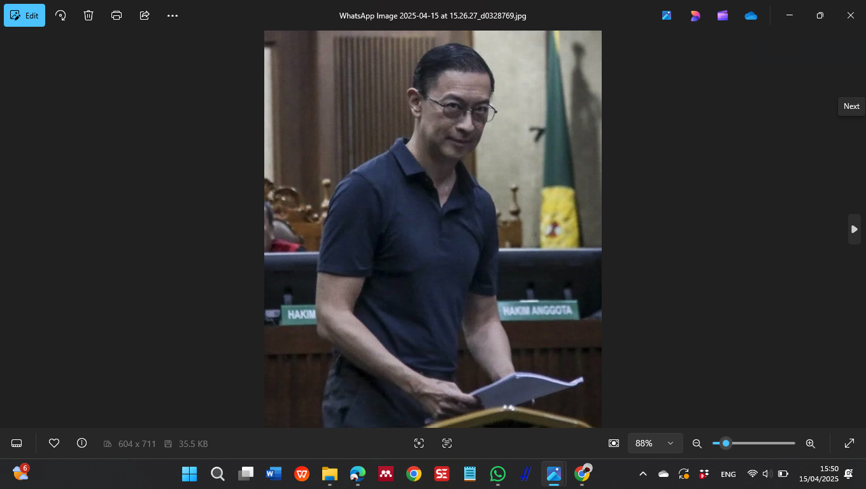This screenshot has width=866, height=489.
Task: Zoom out with the minus magnifier
Action: tap(697, 443)
